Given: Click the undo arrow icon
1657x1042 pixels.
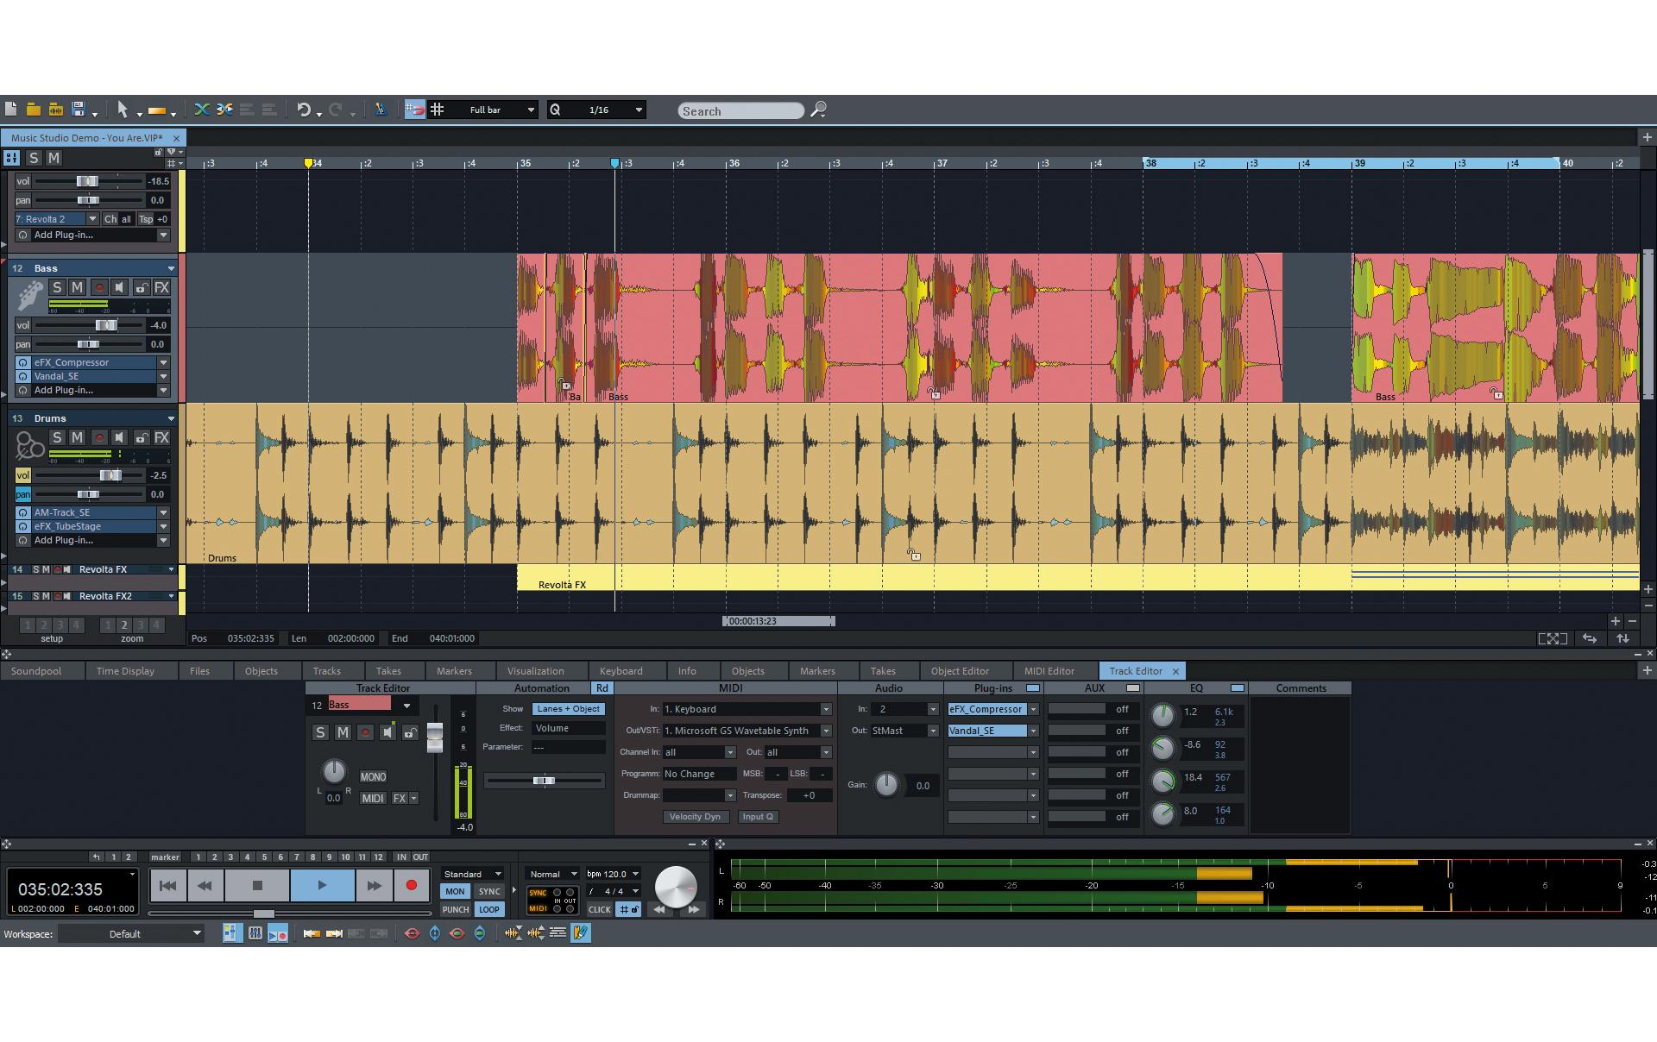Looking at the screenshot, I should 304,110.
